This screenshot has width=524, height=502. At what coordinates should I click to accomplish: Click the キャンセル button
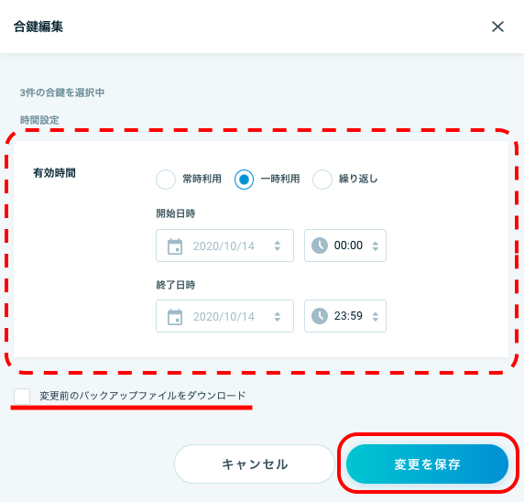pyautogui.click(x=255, y=464)
